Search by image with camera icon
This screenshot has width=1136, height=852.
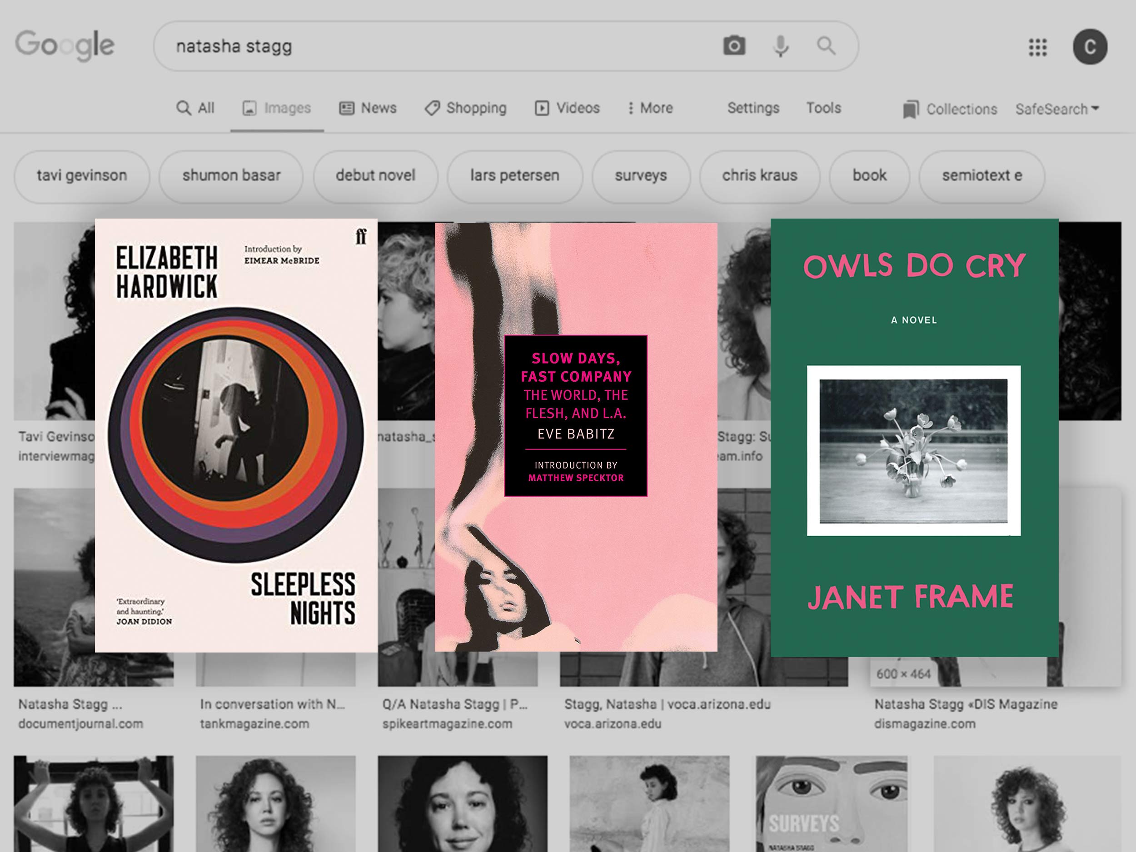[x=734, y=46]
